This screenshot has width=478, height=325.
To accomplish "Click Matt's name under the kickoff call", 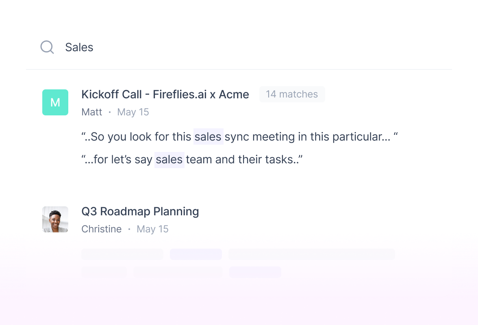I will pos(92,112).
